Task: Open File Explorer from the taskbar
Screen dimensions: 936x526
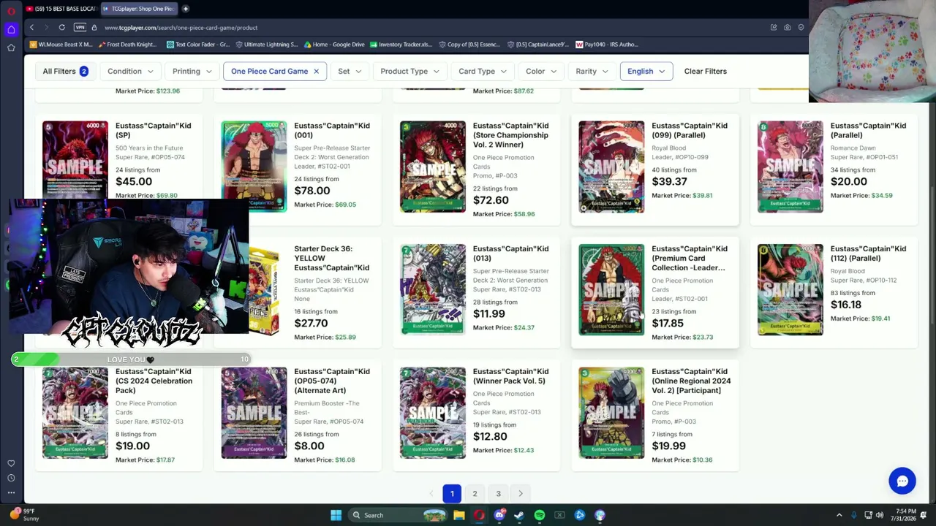Action: pyautogui.click(x=458, y=515)
